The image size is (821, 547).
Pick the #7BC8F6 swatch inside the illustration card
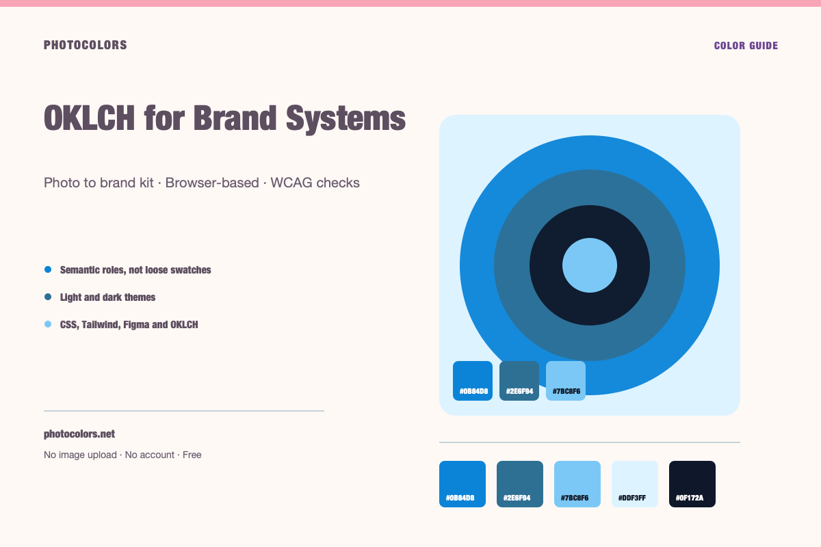coord(566,381)
